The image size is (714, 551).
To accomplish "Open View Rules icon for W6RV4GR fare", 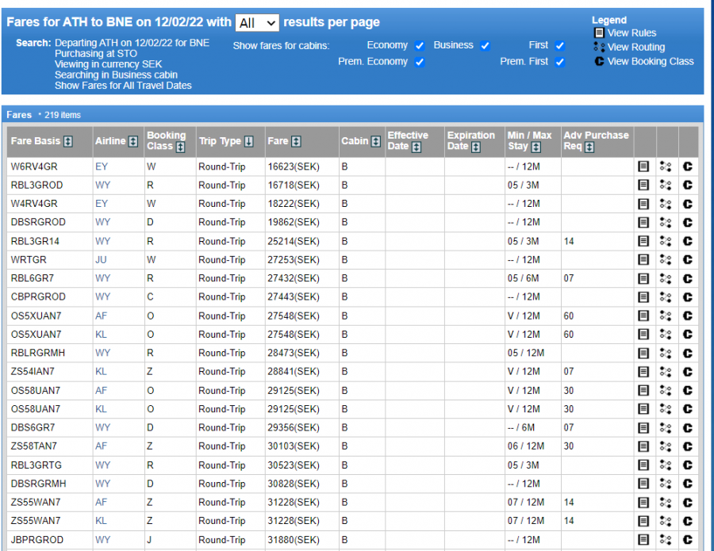I will [643, 166].
